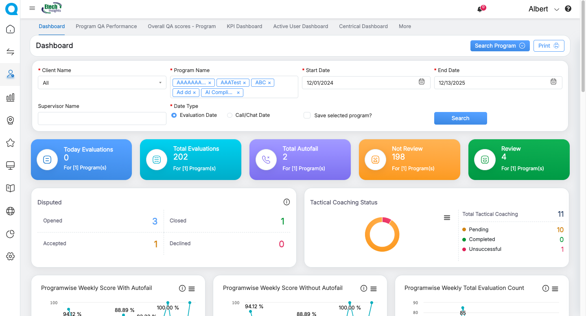Select the Evaluation Date radio button

click(x=174, y=115)
